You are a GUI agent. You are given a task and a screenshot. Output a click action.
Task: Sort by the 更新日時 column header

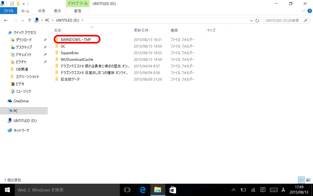pos(141,30)
